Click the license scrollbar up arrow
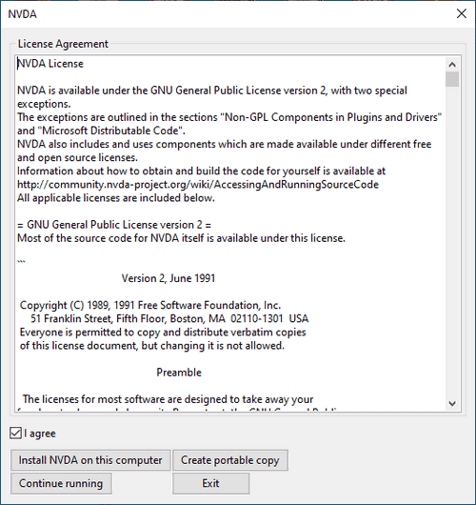Viewport: 476px width, 505px height. coord(452,65)
